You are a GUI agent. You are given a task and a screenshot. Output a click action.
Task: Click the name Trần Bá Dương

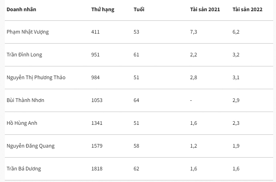tap(24, 169)
